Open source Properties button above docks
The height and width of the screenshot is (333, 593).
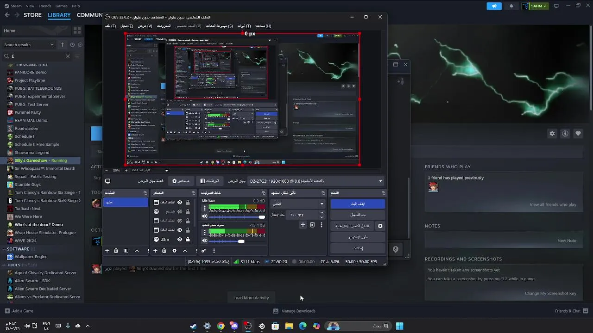coord(181,181)
